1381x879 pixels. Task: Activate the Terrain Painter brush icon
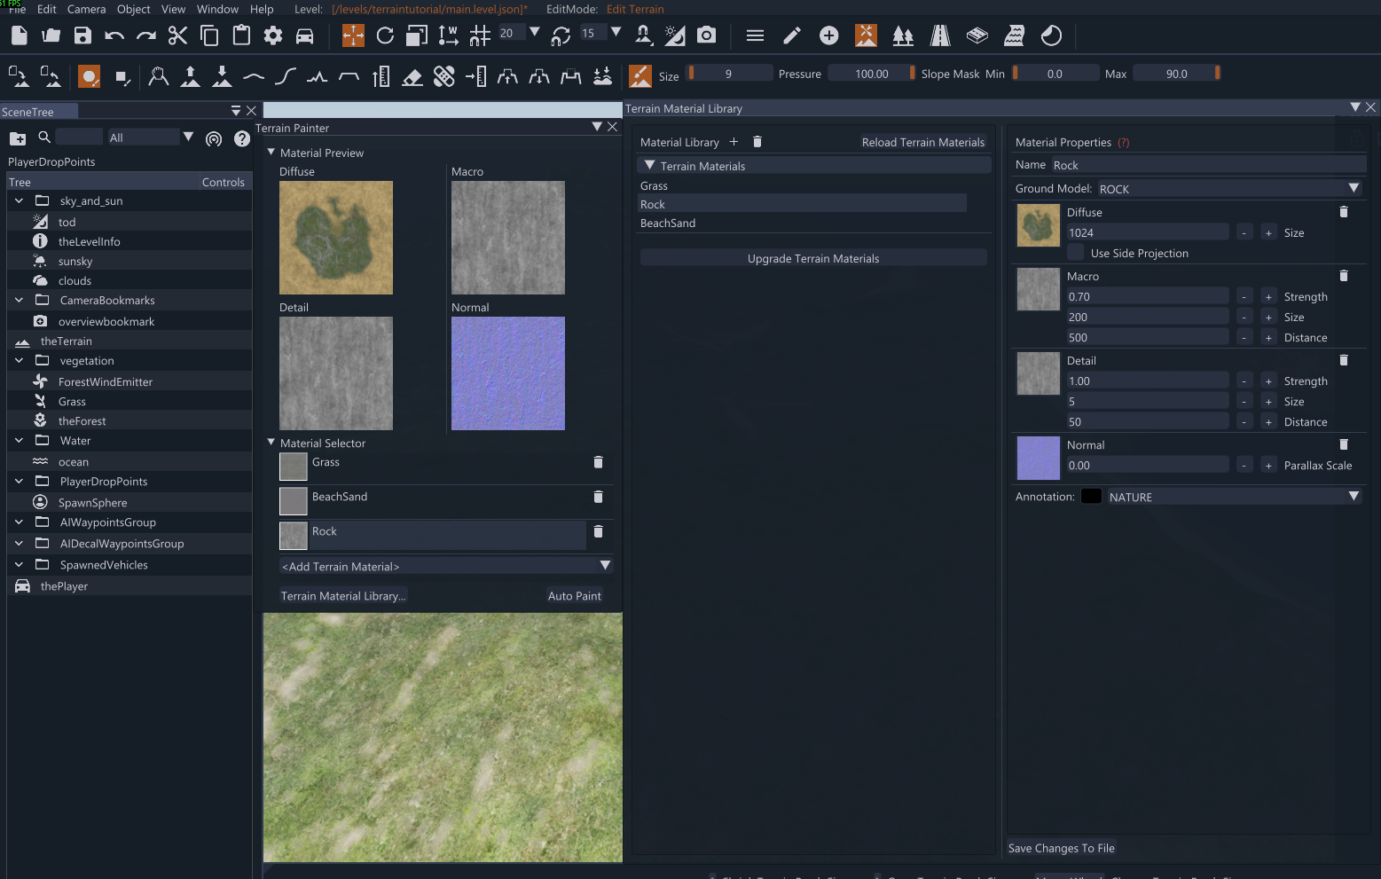[640, 76]
